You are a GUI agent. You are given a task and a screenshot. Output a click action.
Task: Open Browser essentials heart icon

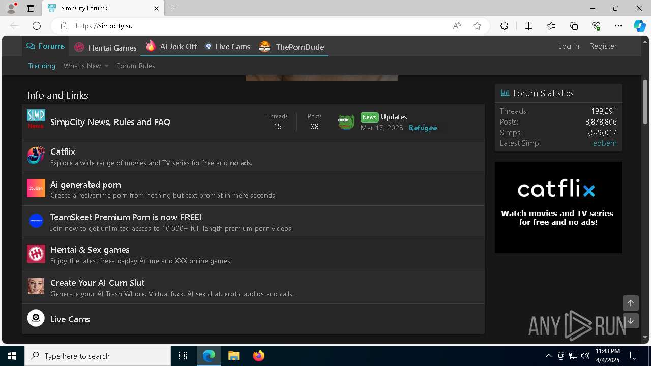(596, 26)
